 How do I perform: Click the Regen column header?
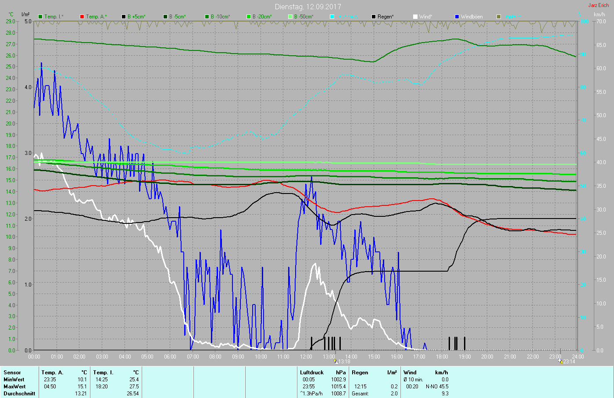(x=360, y=373)
